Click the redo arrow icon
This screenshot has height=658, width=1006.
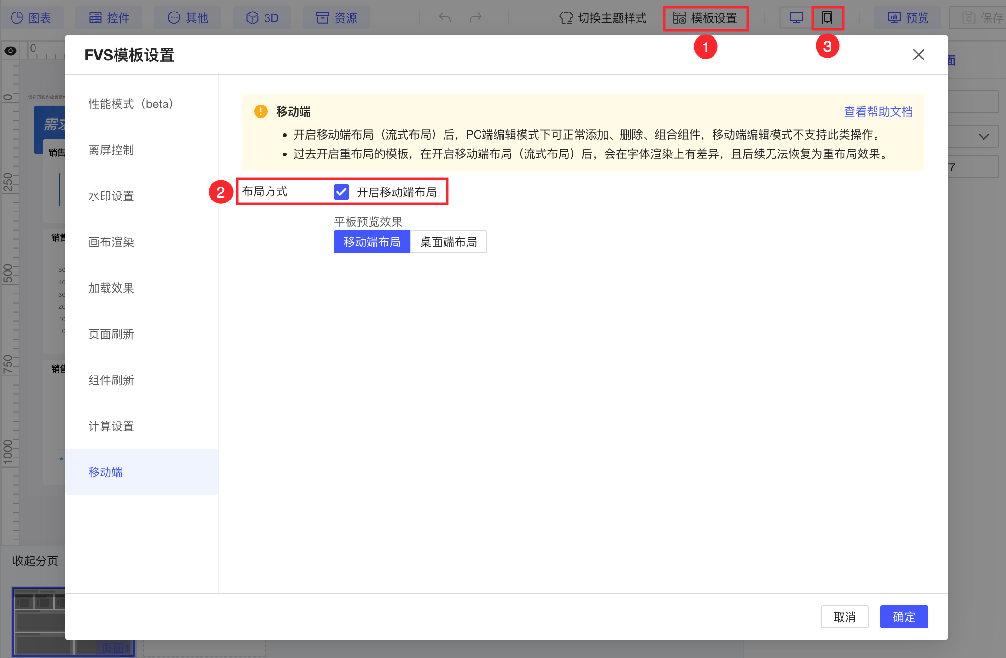pyautogui.click(x=475, y=18)
